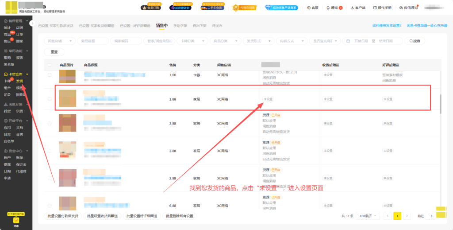This screenshot has width=453, height=230.
Task: Click the table's vertical scrollbar
Action: coord(440,104)
